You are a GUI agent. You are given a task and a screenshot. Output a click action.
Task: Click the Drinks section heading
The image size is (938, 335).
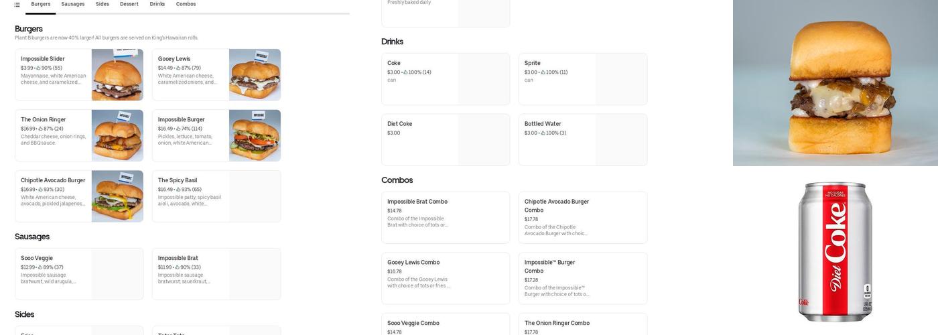[x=393, y=42]
